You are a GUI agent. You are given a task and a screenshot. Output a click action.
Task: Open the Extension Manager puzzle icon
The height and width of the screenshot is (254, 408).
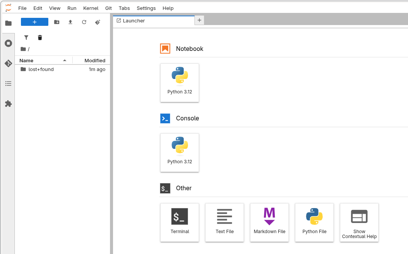[x=8, y=104]
